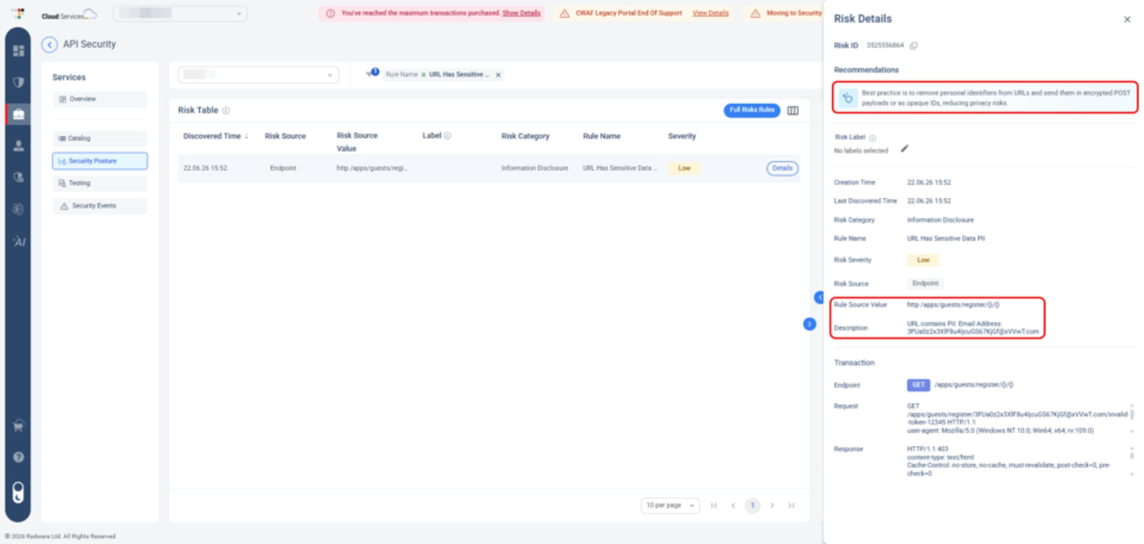Open Overview in Services menu
This screenshot has width=1144, height=544.
[x=100, y=99]
